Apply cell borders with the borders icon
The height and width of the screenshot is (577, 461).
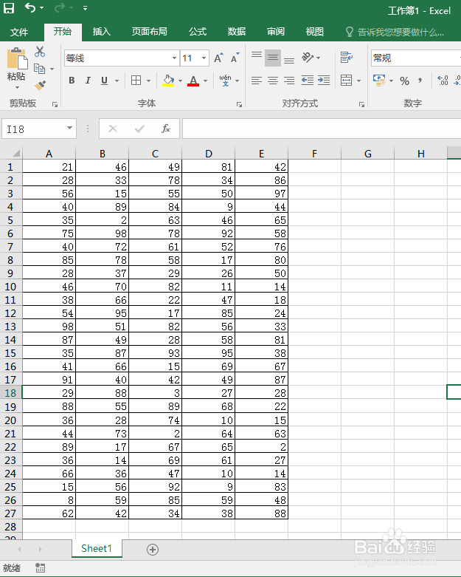coord(136,81)
